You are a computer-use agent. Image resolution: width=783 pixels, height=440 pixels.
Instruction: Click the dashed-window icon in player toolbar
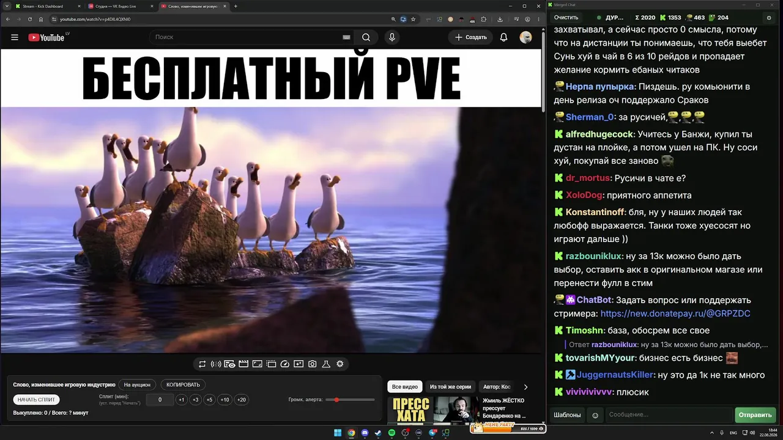pos(271,364)
